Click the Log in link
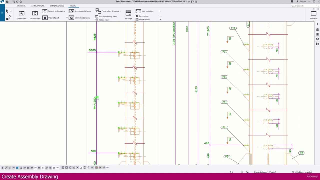 pyautogui.click(x=303, y=1)
